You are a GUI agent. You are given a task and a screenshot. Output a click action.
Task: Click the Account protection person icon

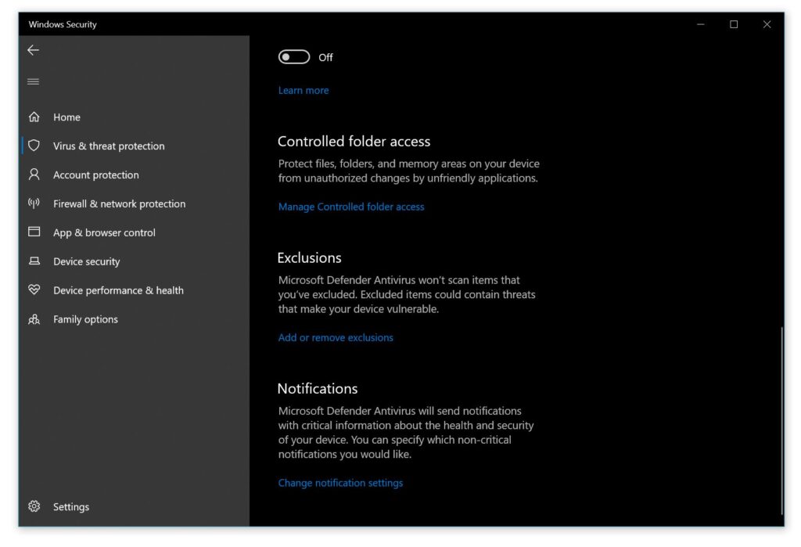point(34,175)
